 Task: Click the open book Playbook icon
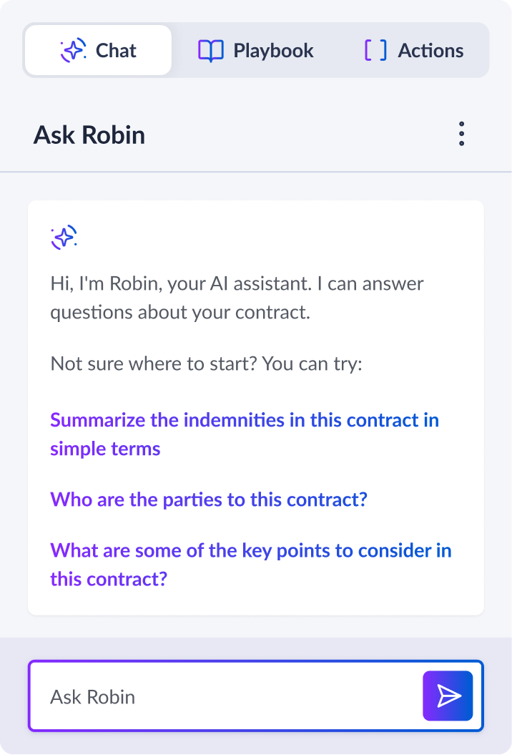[210, 51]
